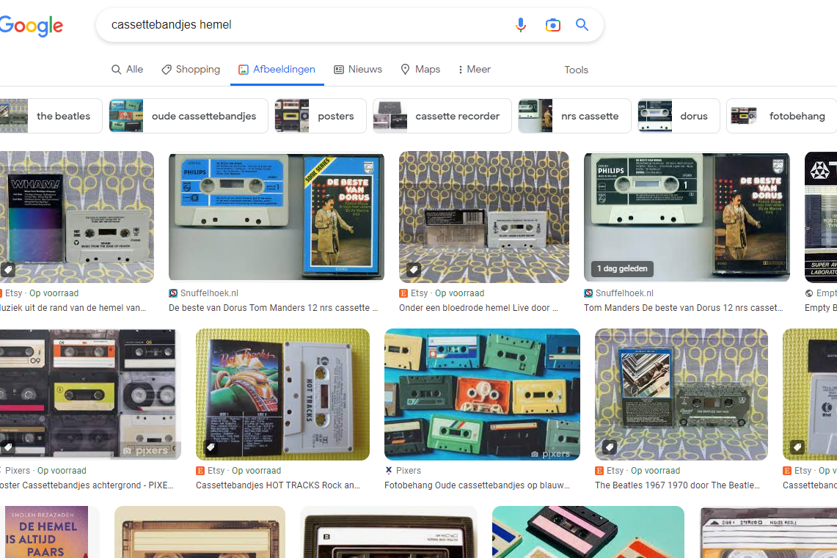Open the Pixers cassette background poster image
Viewport: 837px width, 558px height.
pyautogui.click(x=90, y=394)
